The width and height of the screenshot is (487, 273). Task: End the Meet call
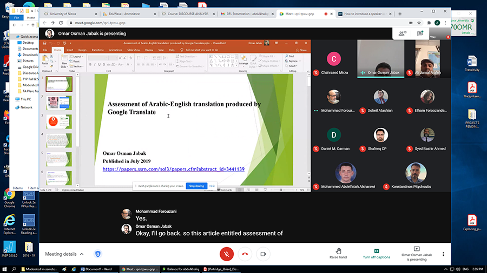[x=245, y=254]
